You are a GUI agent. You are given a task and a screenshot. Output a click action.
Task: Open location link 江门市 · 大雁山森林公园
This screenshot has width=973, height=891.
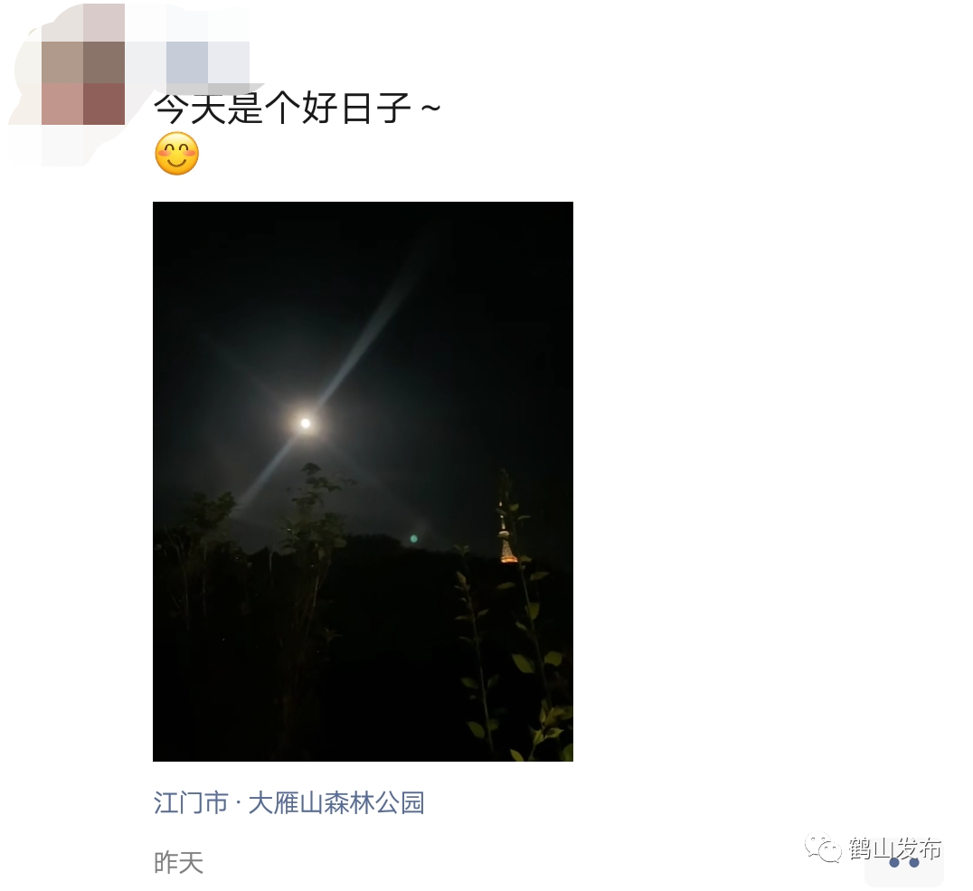288,802
